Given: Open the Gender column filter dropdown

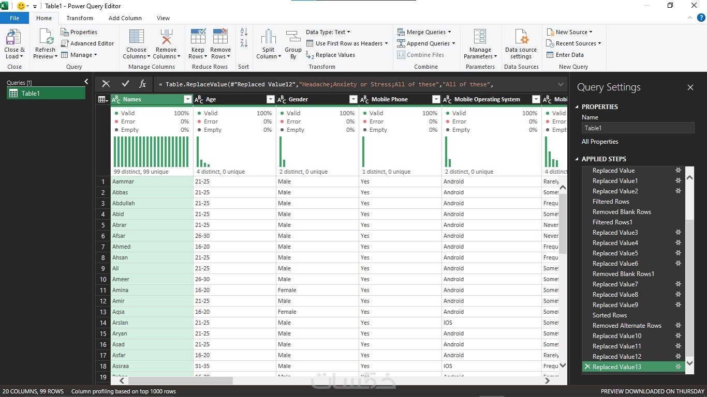Looking at the screenshot, I should coord(353,99).
